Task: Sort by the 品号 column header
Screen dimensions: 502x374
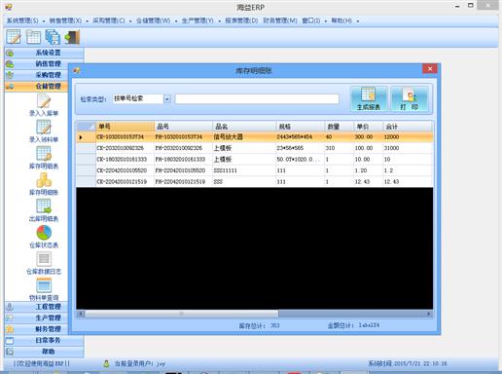Action: (x=184, y=127)
